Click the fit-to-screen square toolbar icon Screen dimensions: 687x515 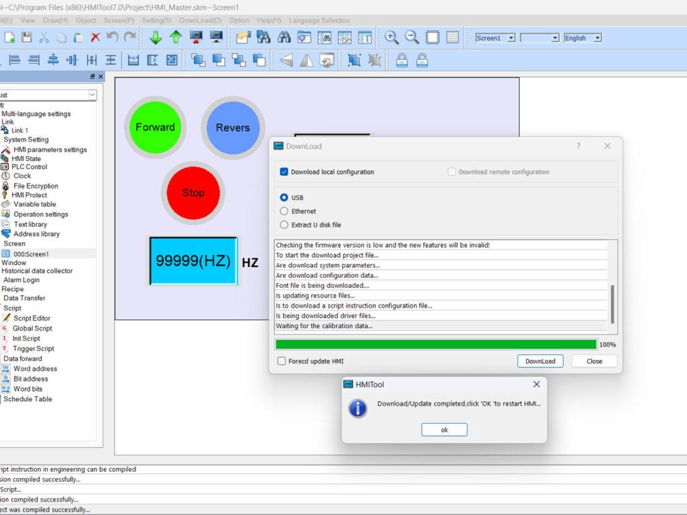(433, 38)
